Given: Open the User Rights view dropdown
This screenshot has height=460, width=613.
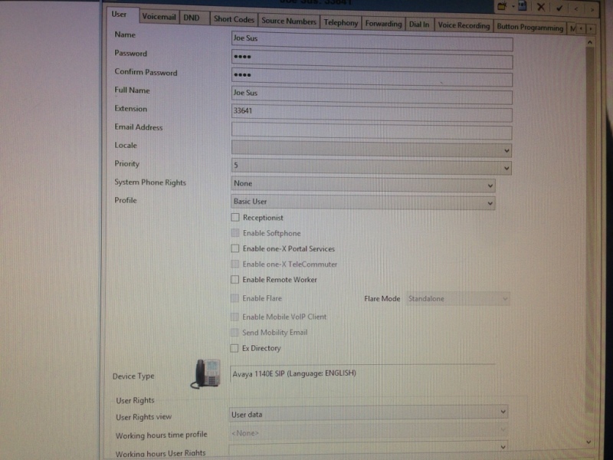Looking at the screenshot, I should click(x=369, y=413).
